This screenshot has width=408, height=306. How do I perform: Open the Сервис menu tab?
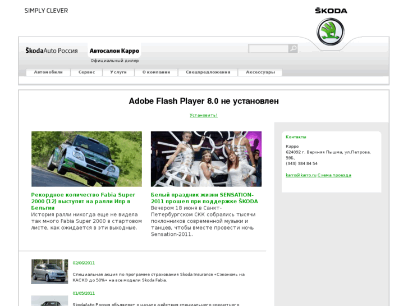pyautogui.click(x=86, y=72)
